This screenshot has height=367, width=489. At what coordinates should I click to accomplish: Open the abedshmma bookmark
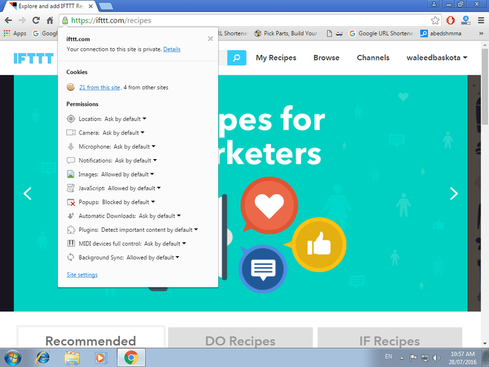(x=441, y=34)
